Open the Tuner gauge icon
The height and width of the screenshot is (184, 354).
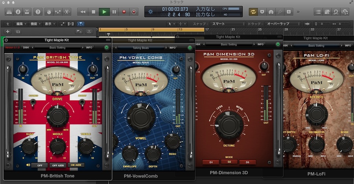tap(271, 12)
